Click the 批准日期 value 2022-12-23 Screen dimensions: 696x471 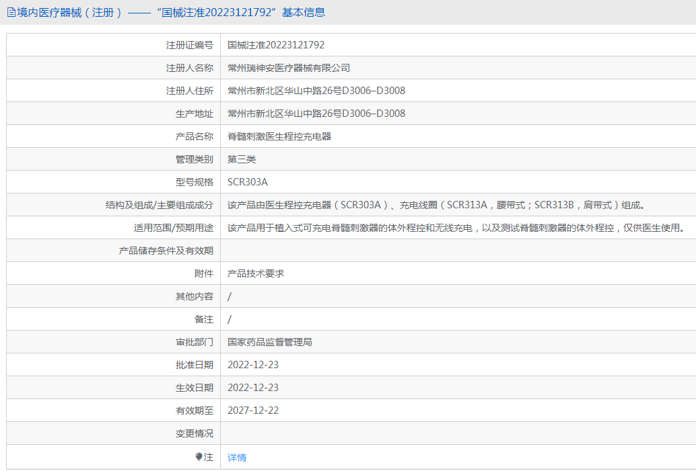pyautogui.click(x=253, y=365)
